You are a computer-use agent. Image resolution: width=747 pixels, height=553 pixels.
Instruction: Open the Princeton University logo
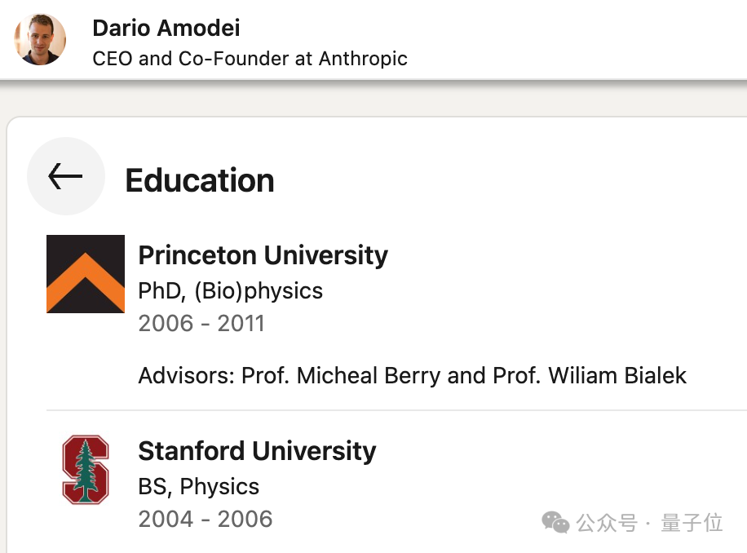point(86,274)
